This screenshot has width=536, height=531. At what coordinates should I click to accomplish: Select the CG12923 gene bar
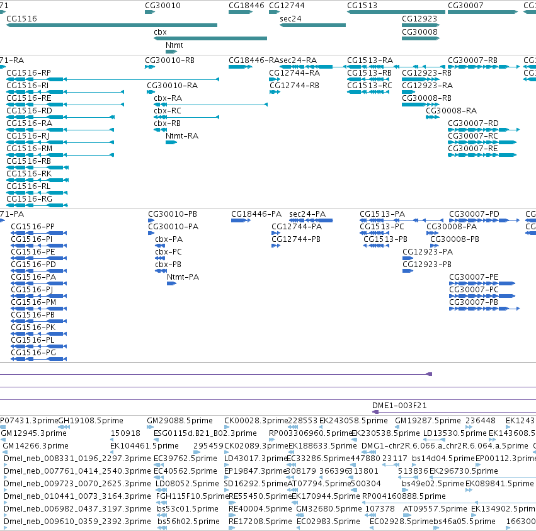pos(421,25)
